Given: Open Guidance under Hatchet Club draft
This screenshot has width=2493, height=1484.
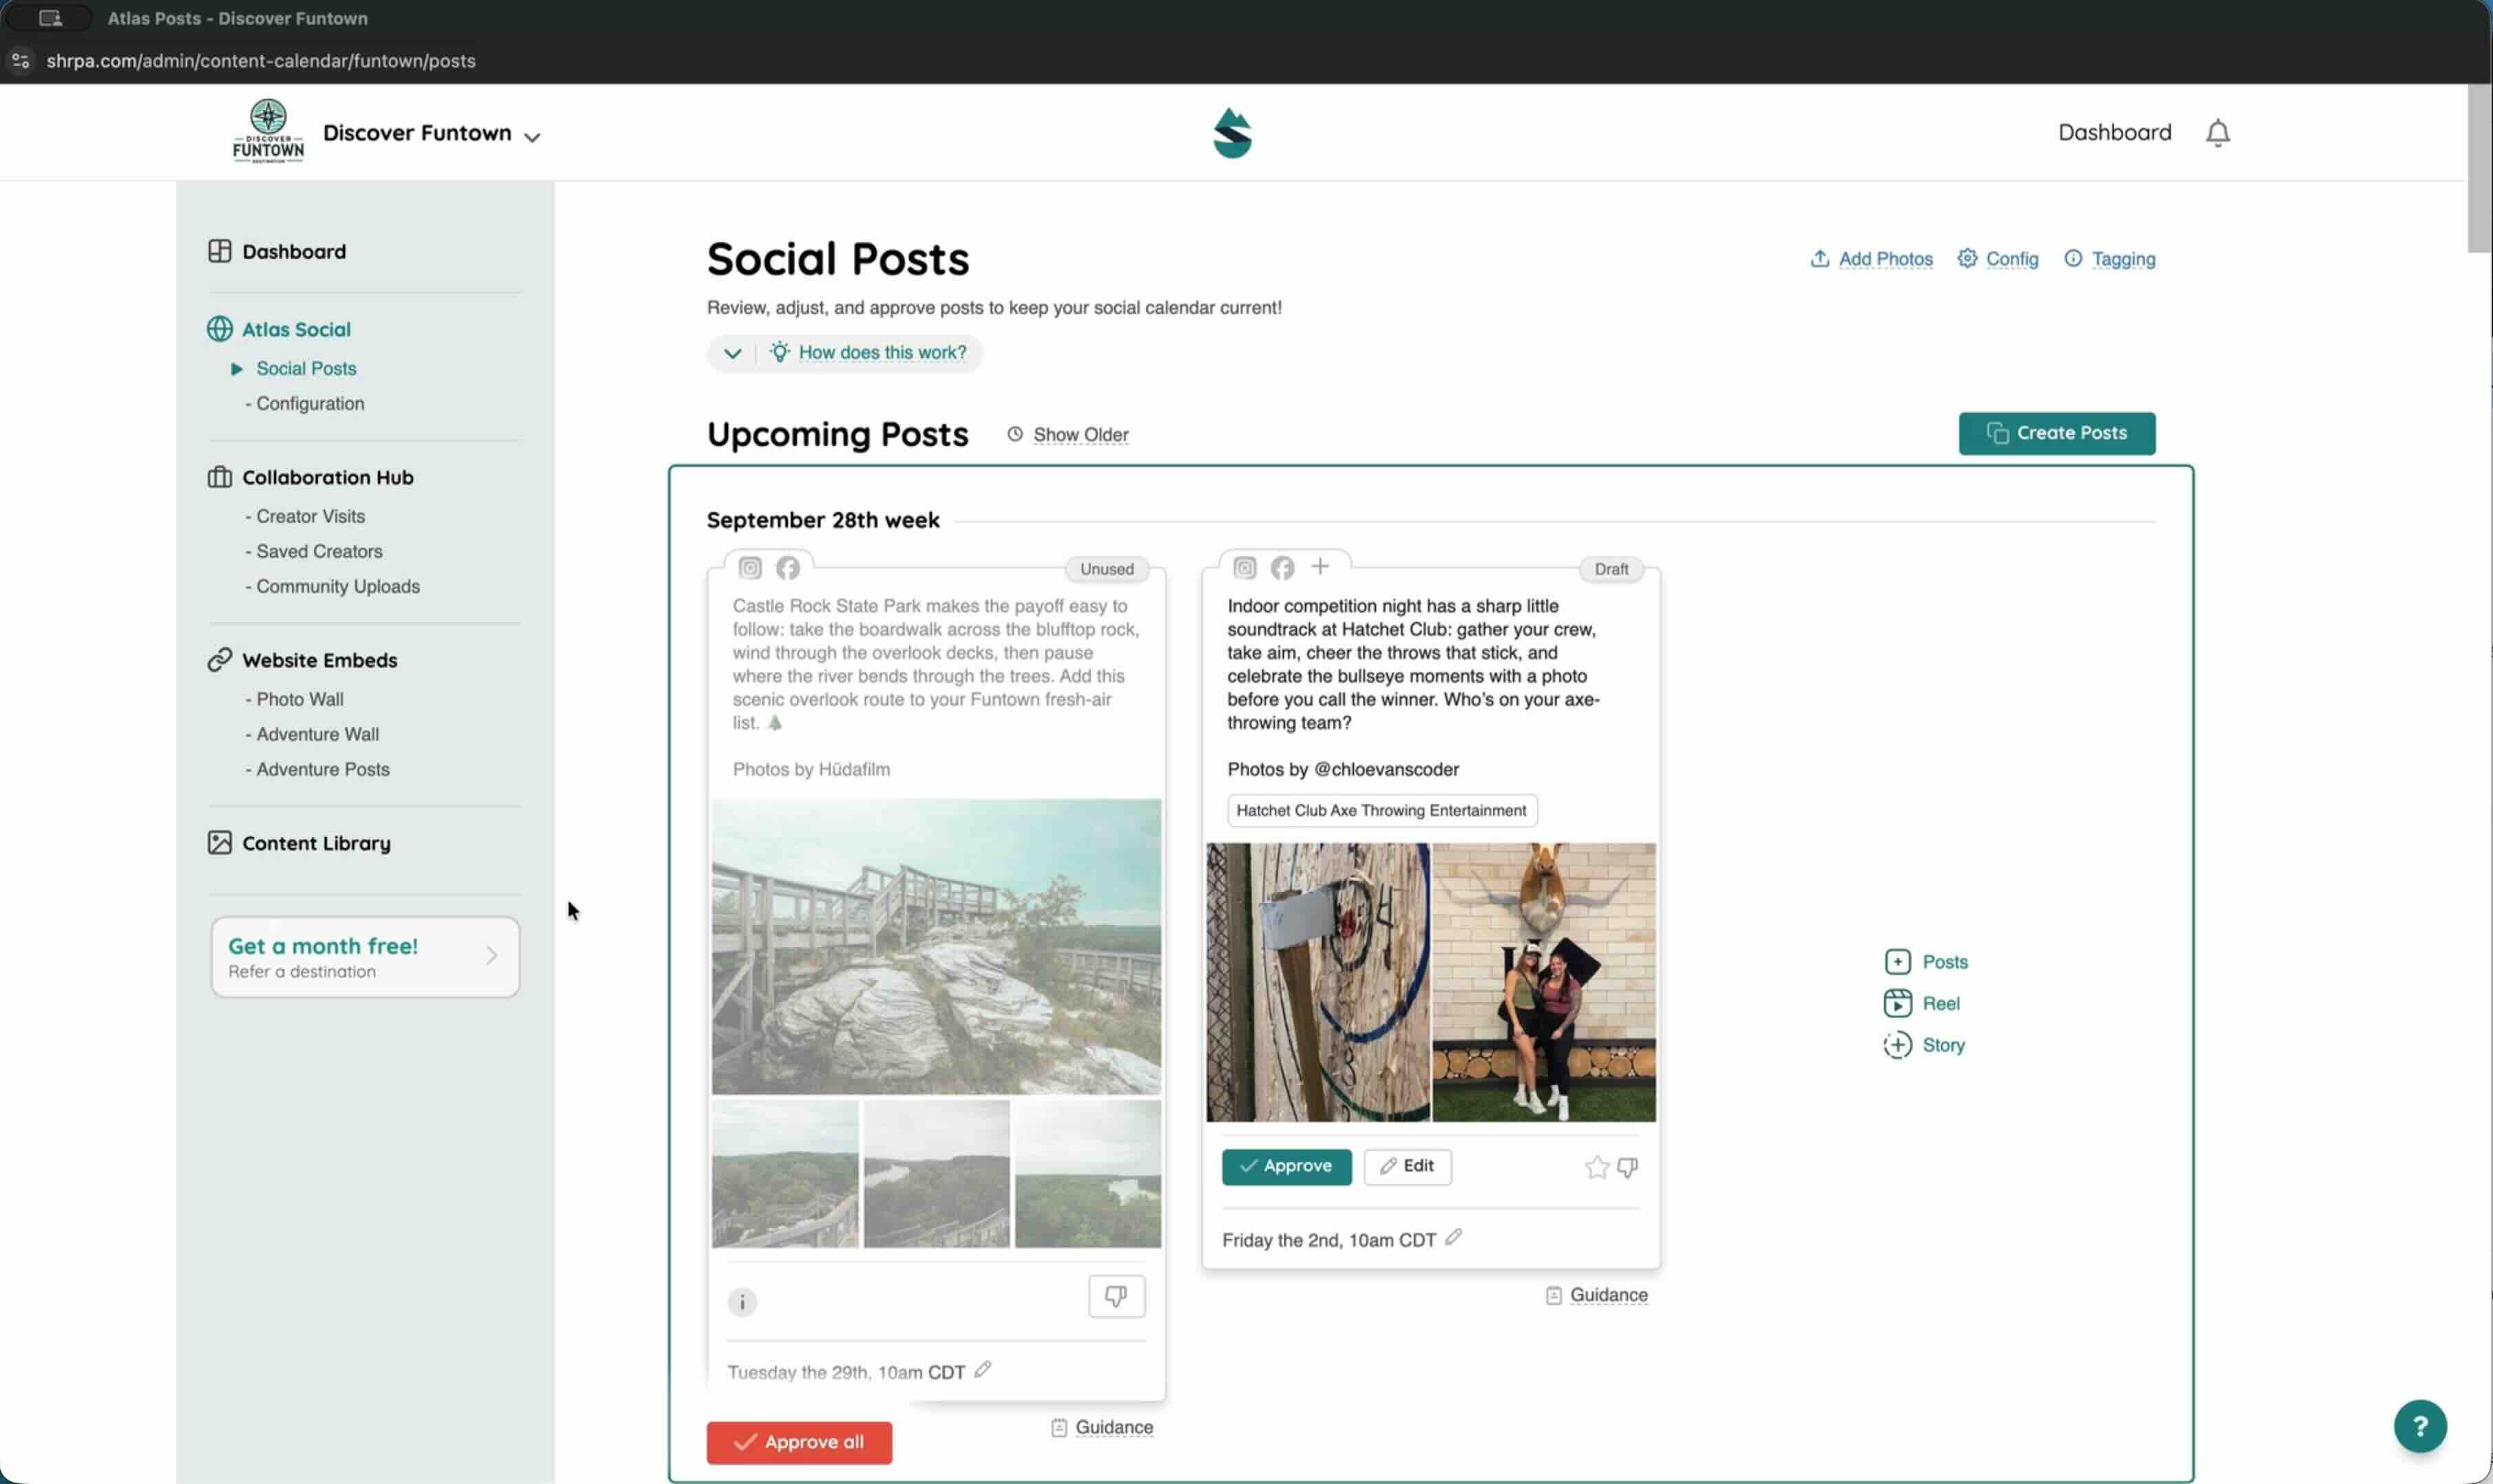Looking at the screenshot, I should click(1598, 1296).
